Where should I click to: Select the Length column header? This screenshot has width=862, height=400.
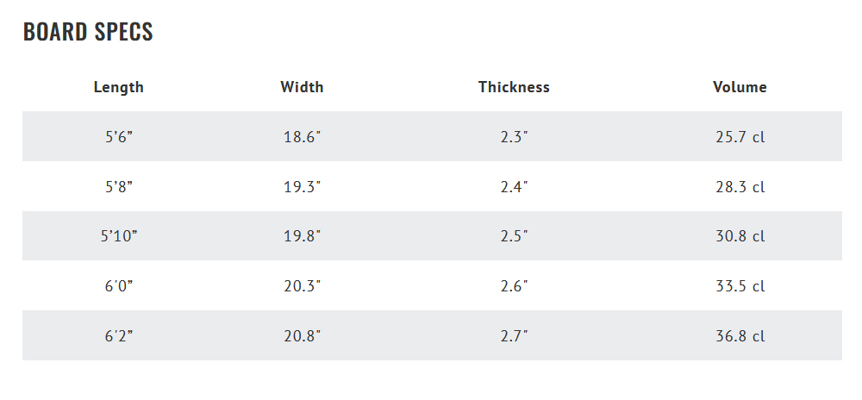(x=119, y=87)
